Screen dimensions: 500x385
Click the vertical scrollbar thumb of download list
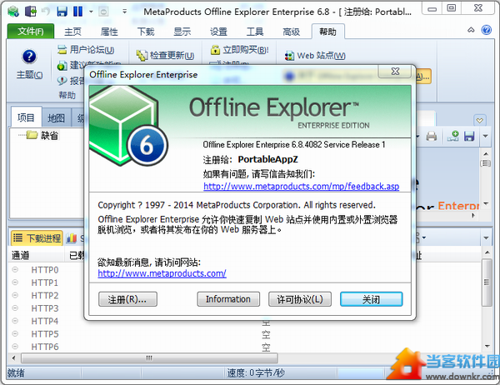click(487, 282)
